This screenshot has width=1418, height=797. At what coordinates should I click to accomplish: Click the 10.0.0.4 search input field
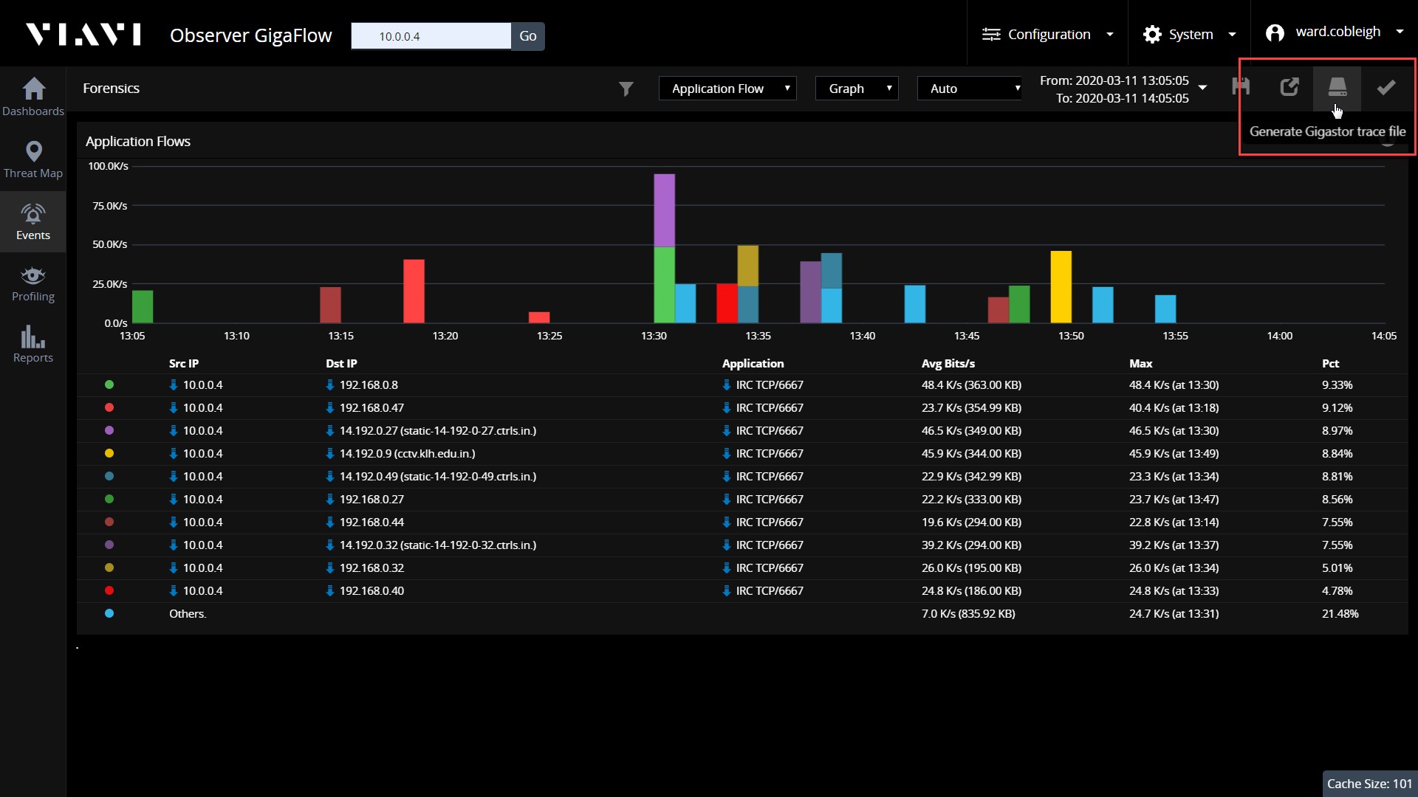pyautogui.click(x=431, y=36)
